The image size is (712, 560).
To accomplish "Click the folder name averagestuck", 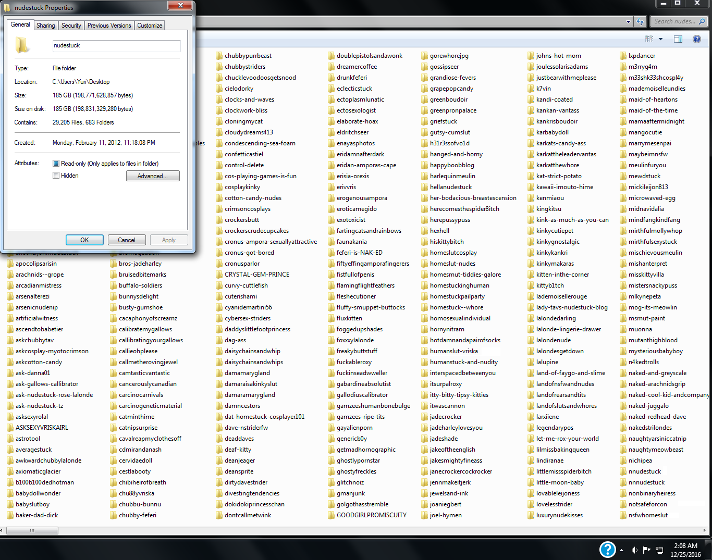I will click(x=33, y=450).
